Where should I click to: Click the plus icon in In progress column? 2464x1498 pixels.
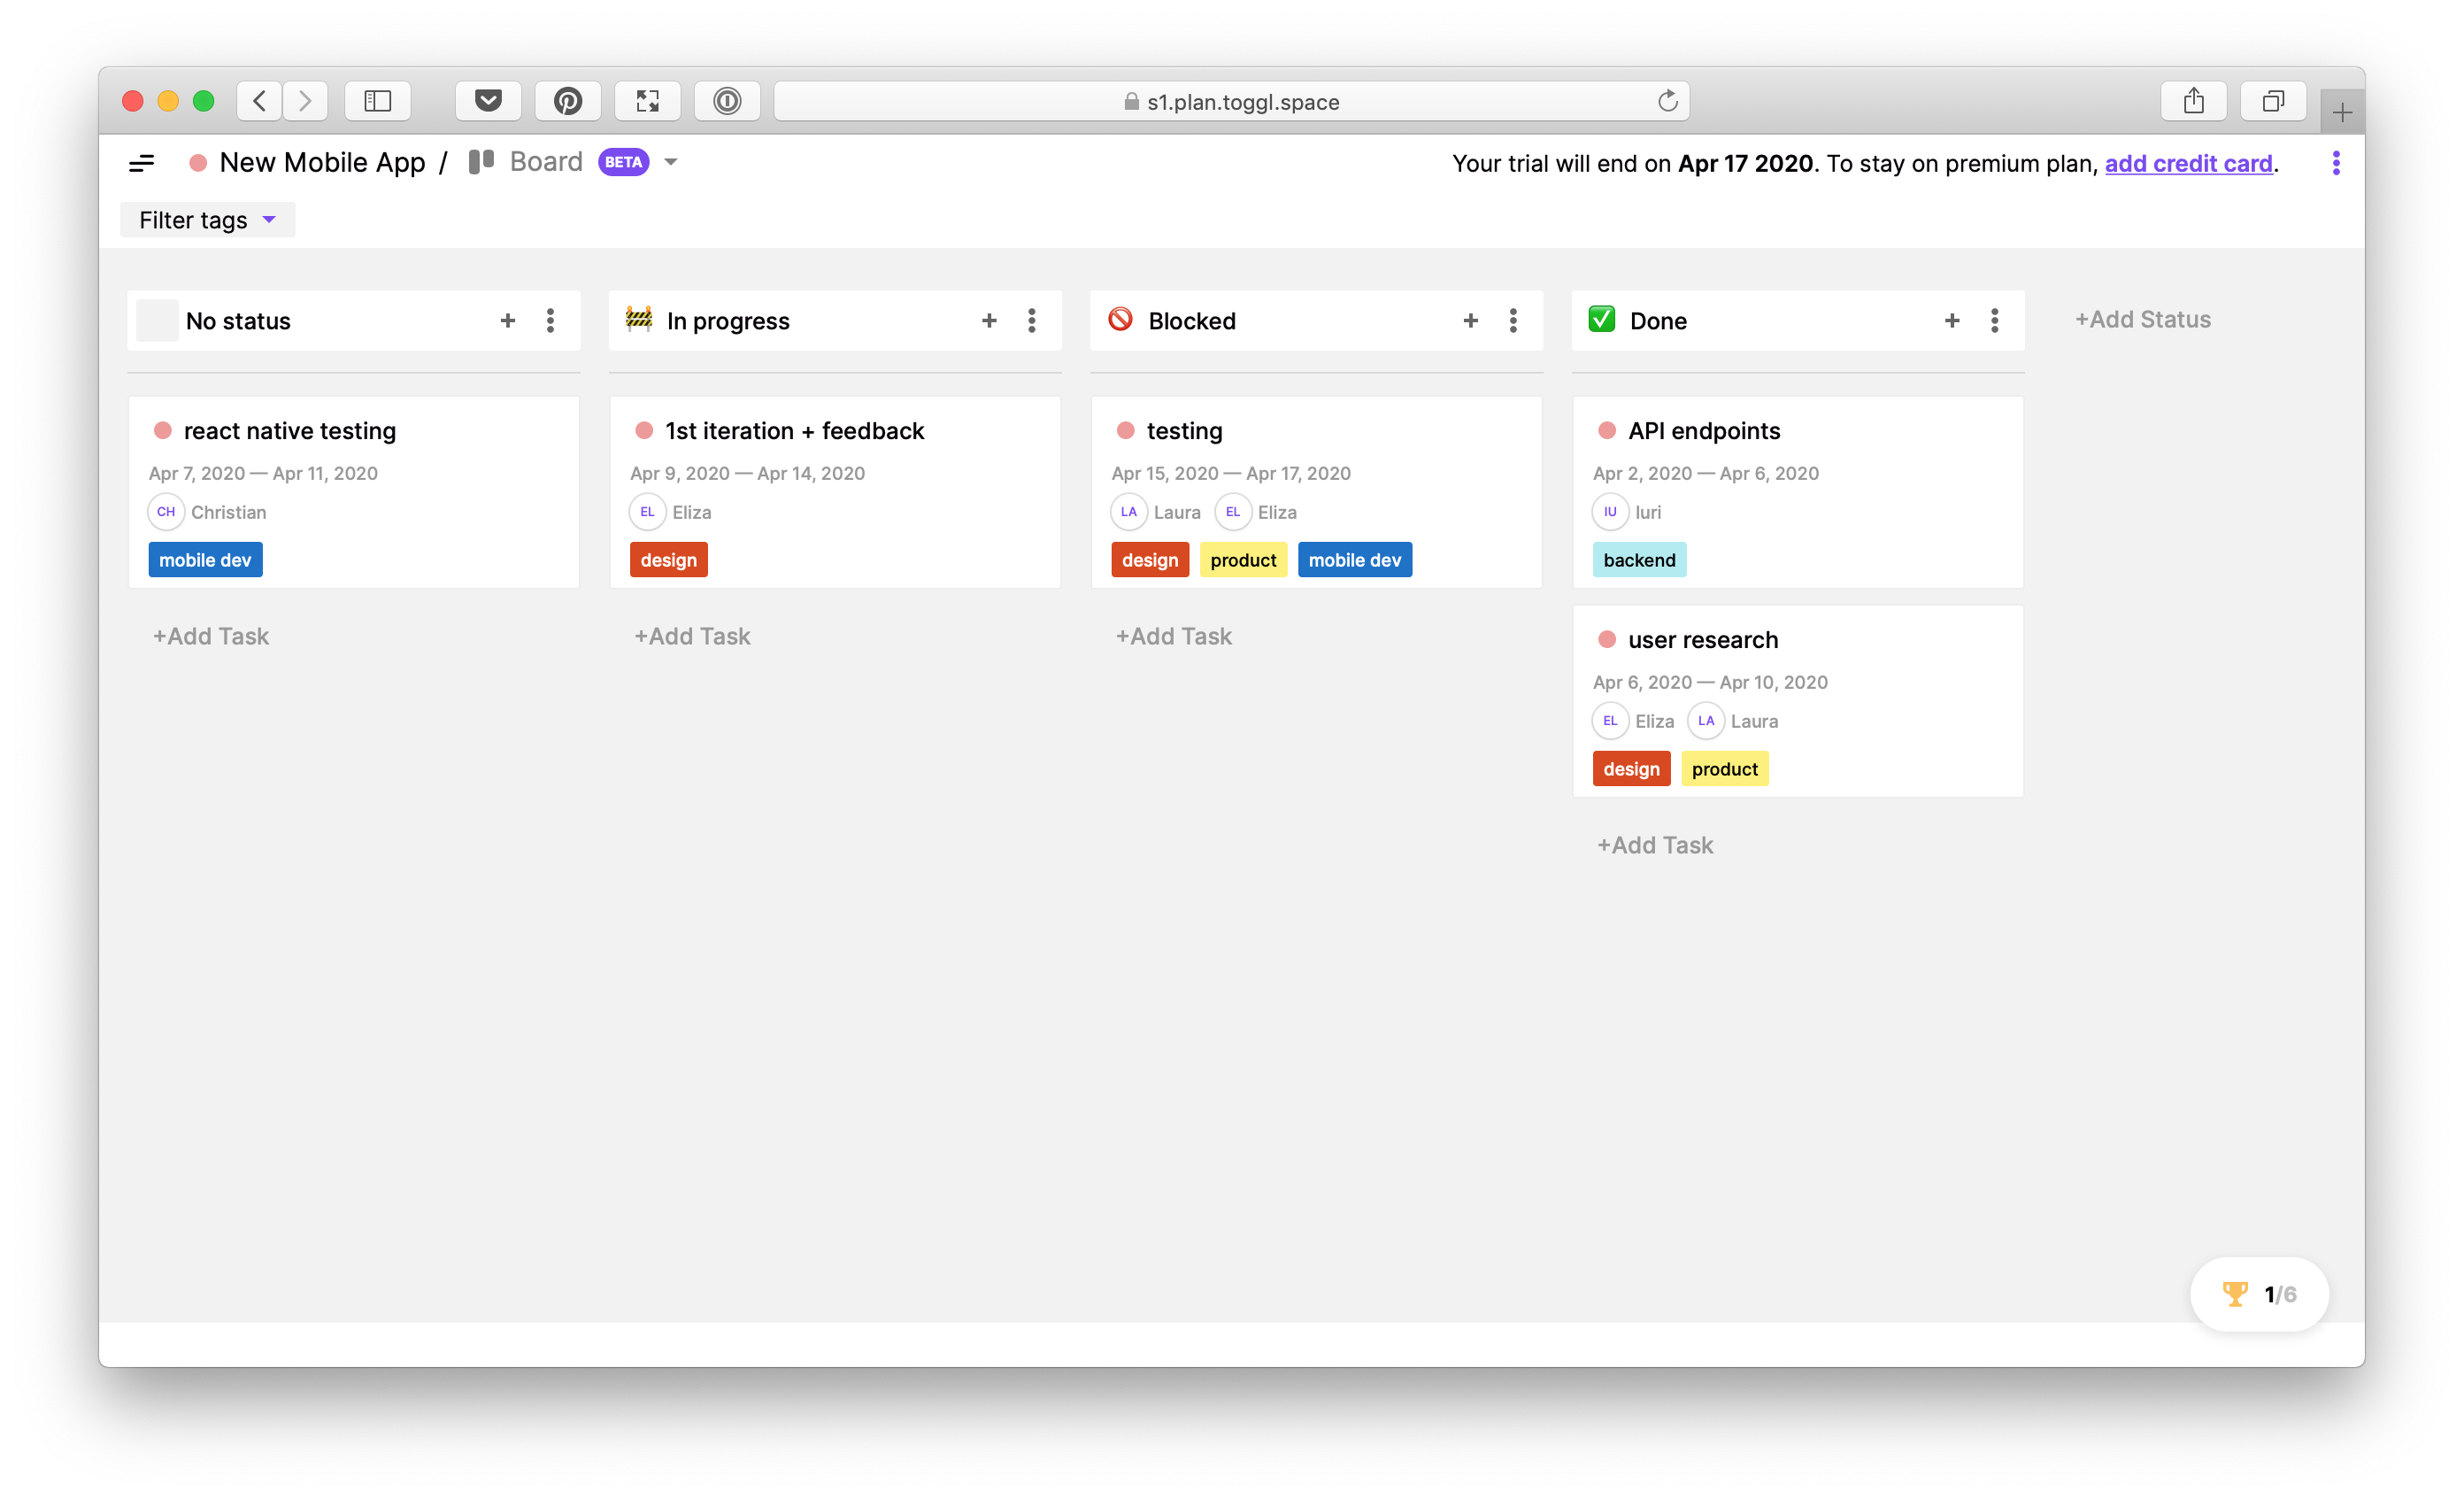[x=989, y=320]
